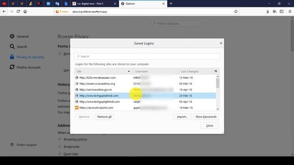Toggle the sidebar view icon
Image resolution: width=294 pixels, height=165 pixels.
(x=282, y=11)
